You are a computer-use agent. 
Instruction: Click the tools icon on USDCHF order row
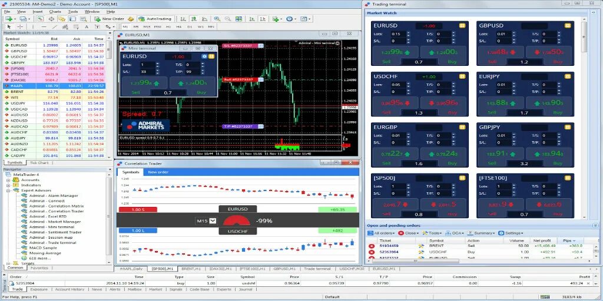[x=421, y=252]
